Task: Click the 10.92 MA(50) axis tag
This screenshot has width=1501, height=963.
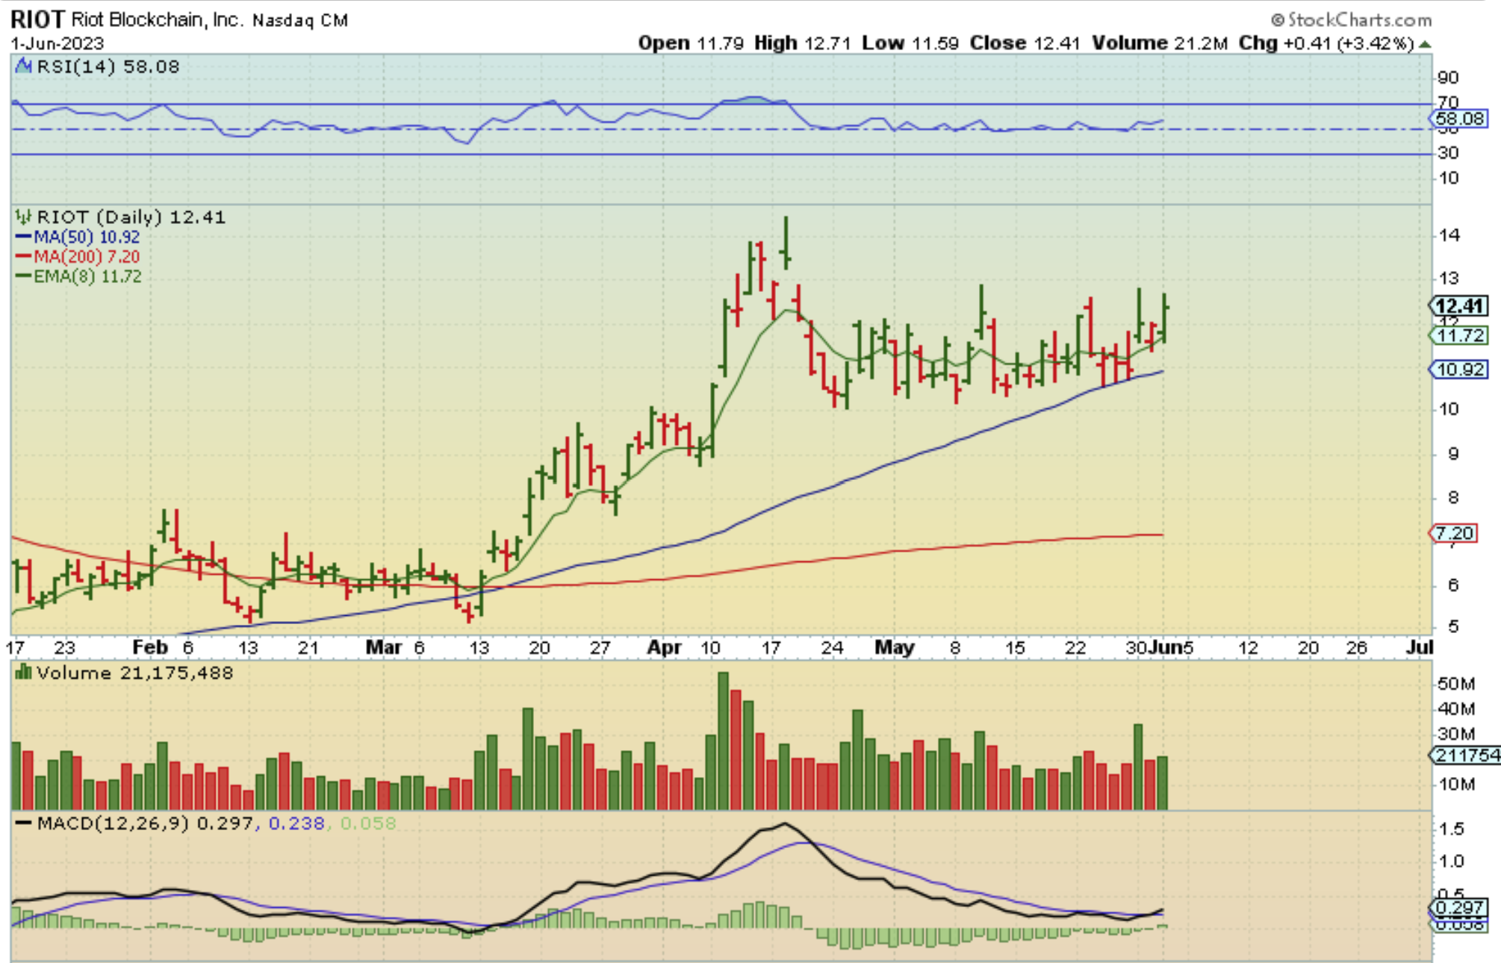Action: tap(1460, 370)
